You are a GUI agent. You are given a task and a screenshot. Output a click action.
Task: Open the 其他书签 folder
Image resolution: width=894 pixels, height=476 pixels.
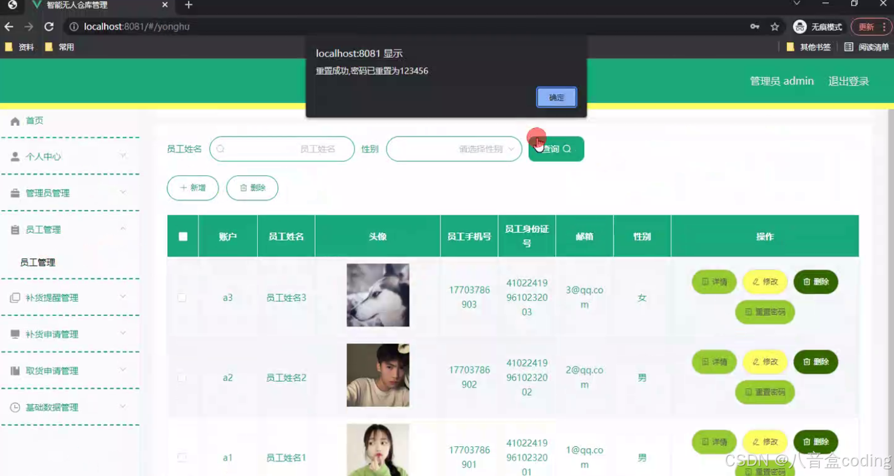pyautogui.click(x=808, y=47)
